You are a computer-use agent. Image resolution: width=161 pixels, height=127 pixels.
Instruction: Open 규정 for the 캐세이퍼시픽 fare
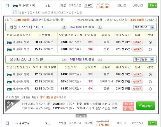tap(88, 5)
